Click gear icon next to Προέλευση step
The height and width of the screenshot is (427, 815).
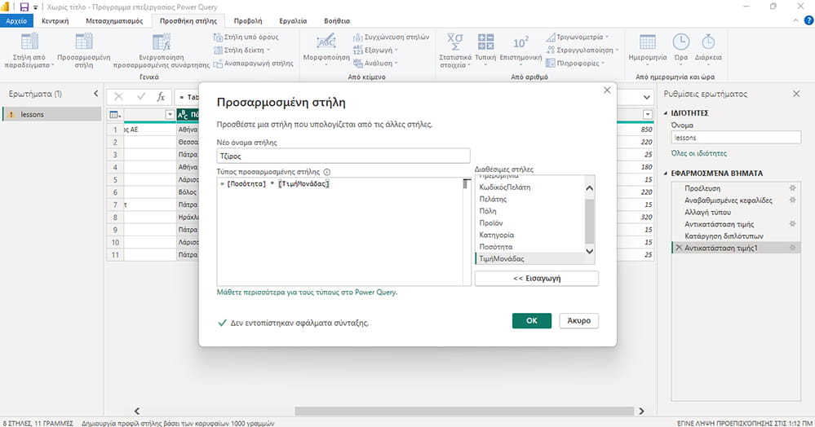(793, 188)
